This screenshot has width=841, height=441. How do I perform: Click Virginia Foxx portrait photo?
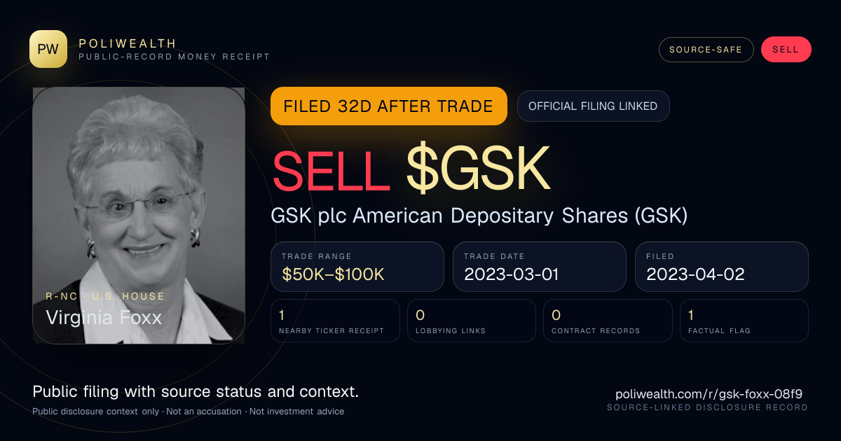click(139, 216)
